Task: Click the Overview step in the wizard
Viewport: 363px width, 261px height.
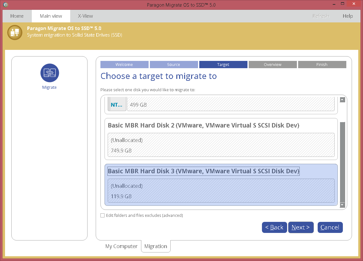Action: click(x=273, y=64)
